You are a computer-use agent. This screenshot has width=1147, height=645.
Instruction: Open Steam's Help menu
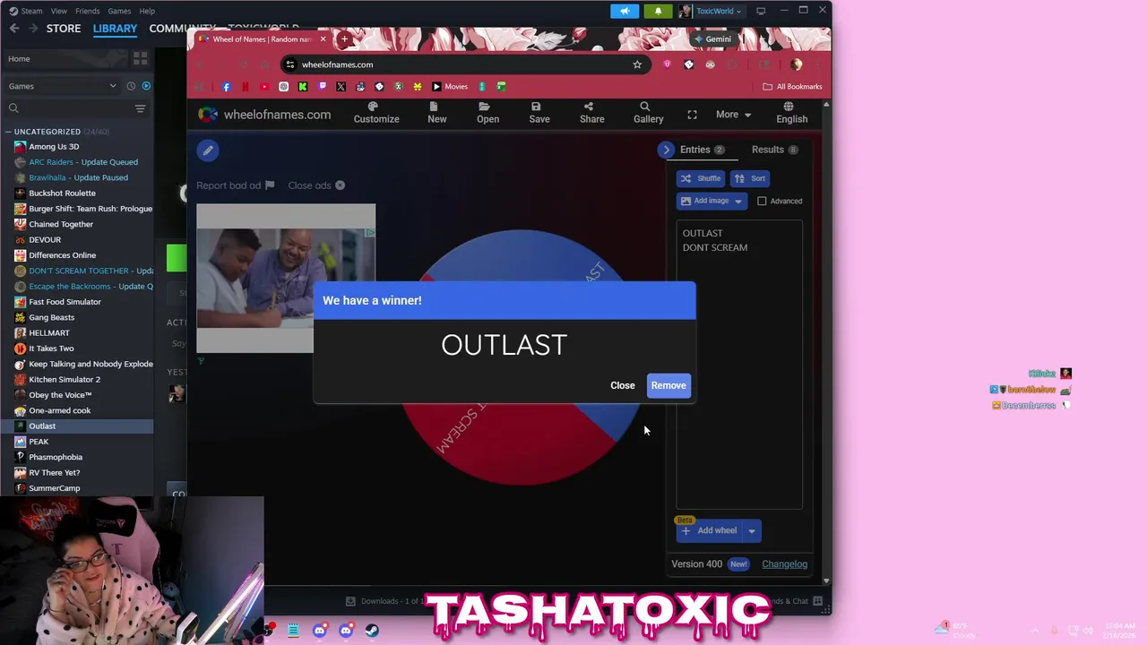[x=147, y=11]
